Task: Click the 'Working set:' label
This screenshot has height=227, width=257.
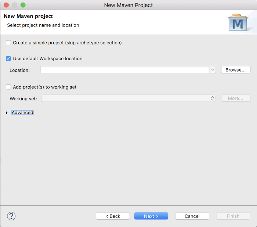Action: click(23, 98)
